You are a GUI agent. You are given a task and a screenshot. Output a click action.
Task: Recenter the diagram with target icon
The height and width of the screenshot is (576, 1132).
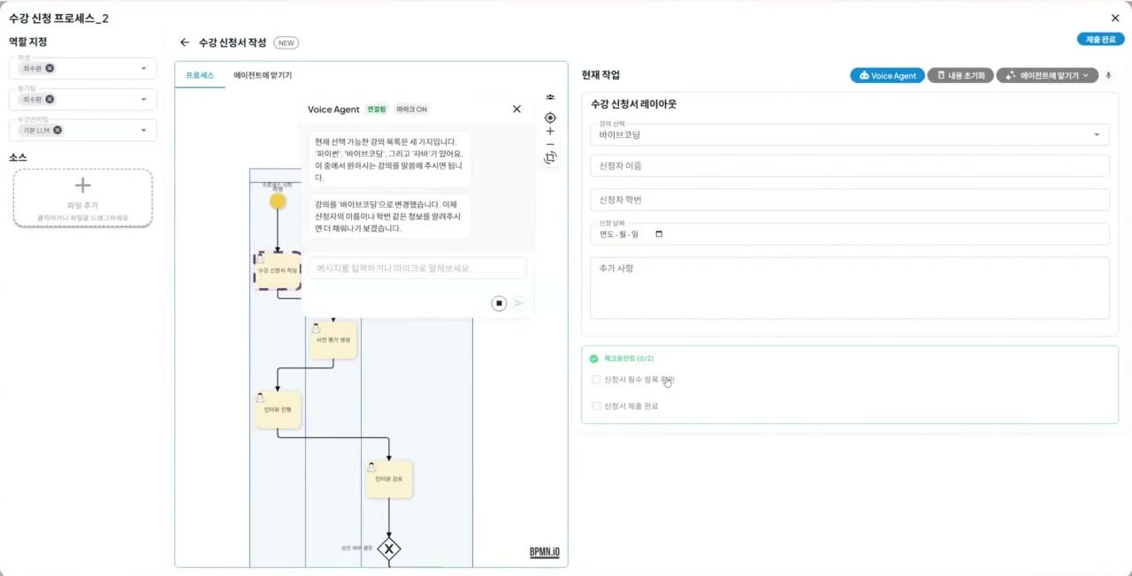[x=550, y=117]
